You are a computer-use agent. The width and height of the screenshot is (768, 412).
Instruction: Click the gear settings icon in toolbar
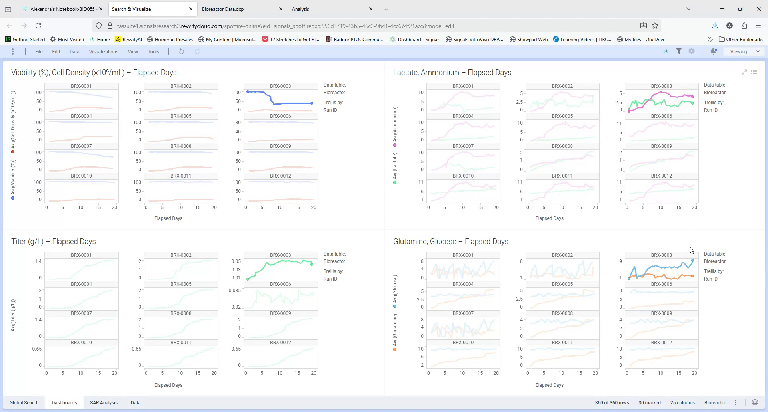[x=692, y=51]
